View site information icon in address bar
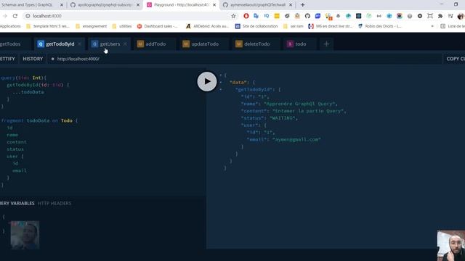 coord(28,16)
